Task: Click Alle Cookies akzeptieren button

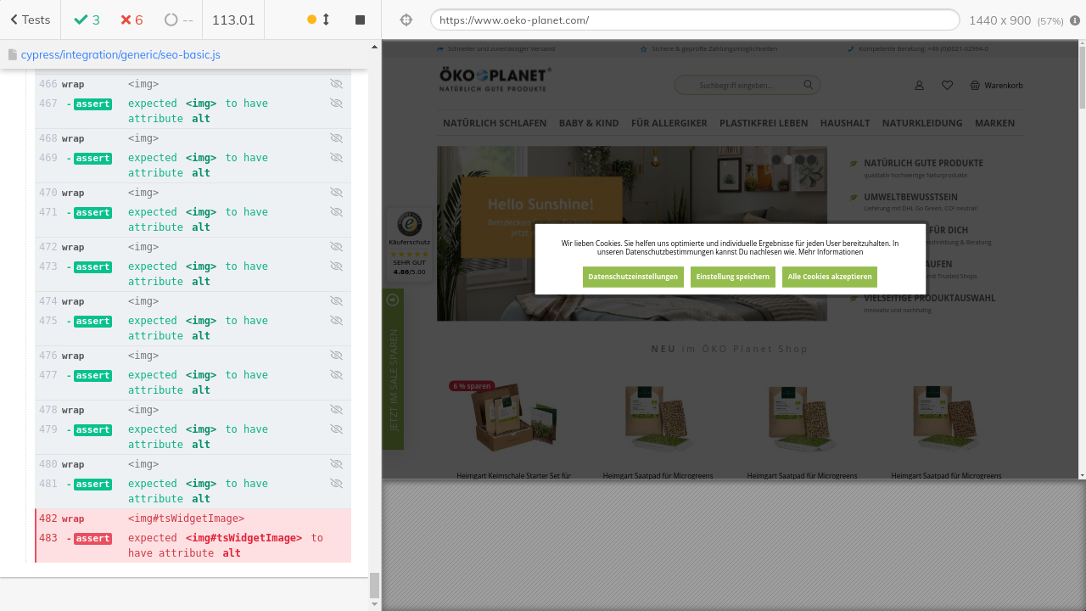Action: [829, 277]
